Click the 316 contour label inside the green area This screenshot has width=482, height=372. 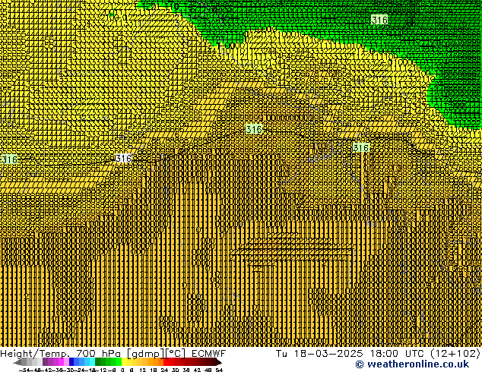click(379, 20)
